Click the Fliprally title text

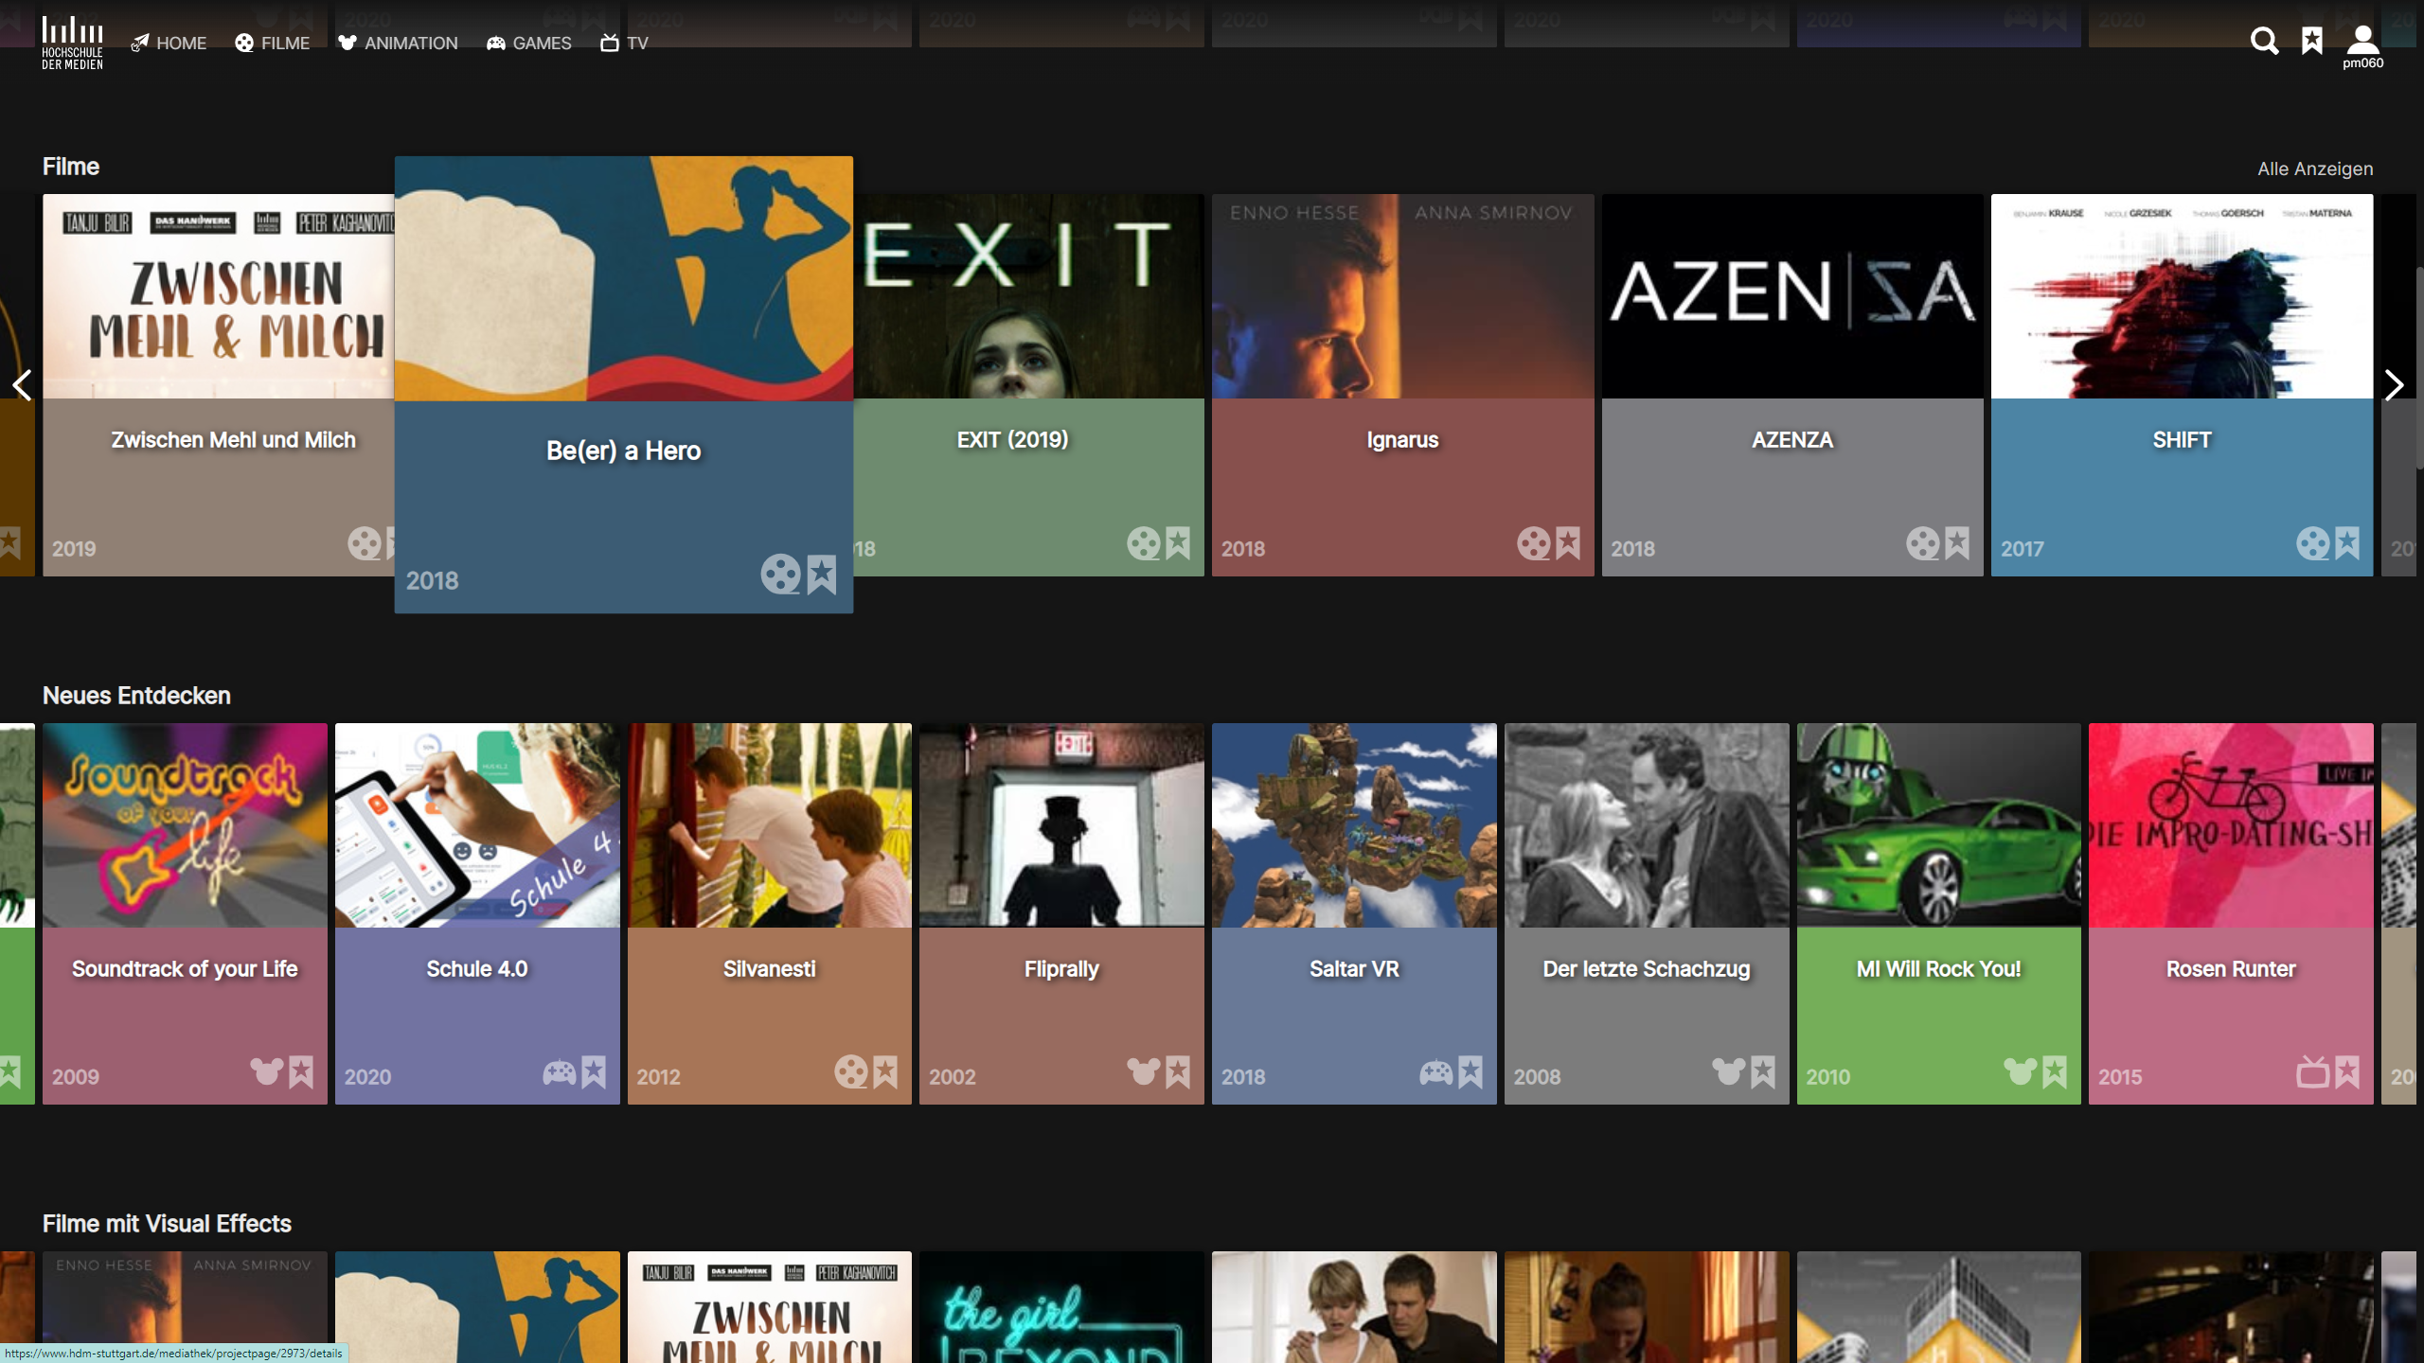tap(1061, 969)
